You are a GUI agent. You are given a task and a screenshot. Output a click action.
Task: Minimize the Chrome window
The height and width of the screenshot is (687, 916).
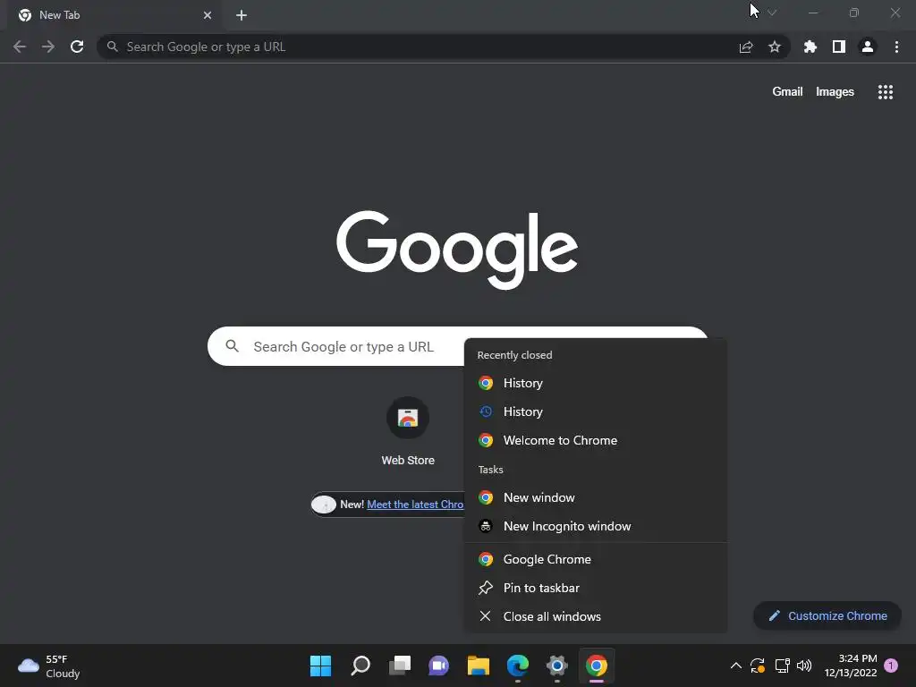coord(813,13)
